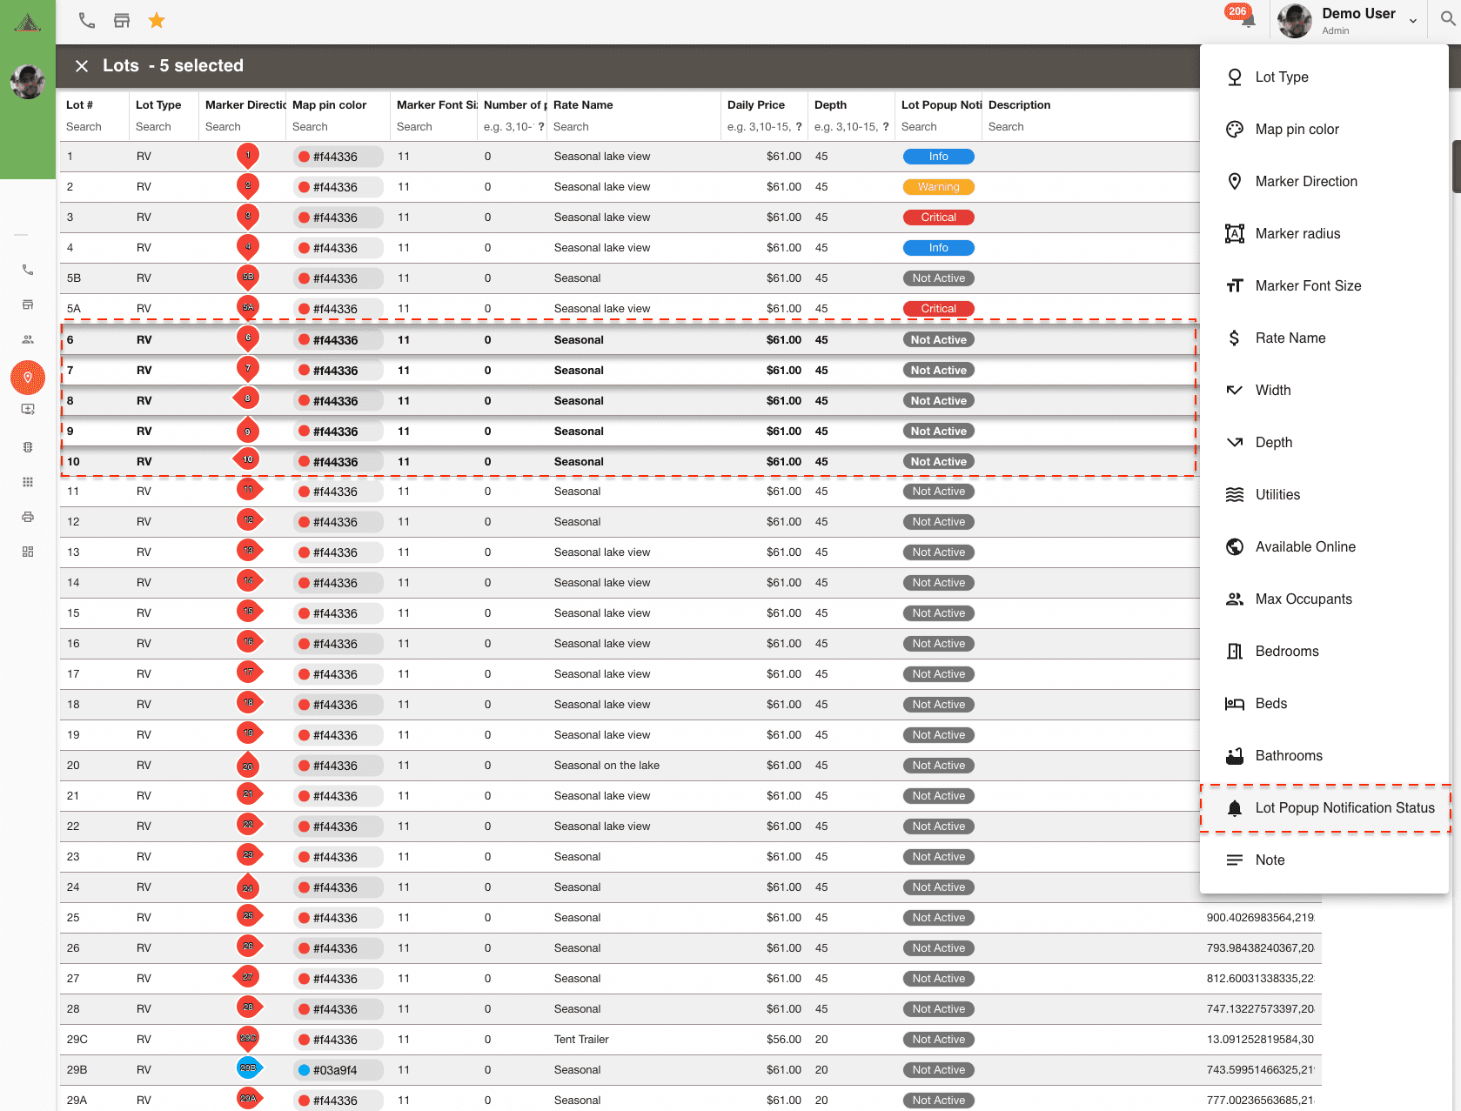Image resolution: width=1461 pixels, height=1111 pixels.
Task: Select Marker Direction menu entry
Action: (x=1324, y=181)
